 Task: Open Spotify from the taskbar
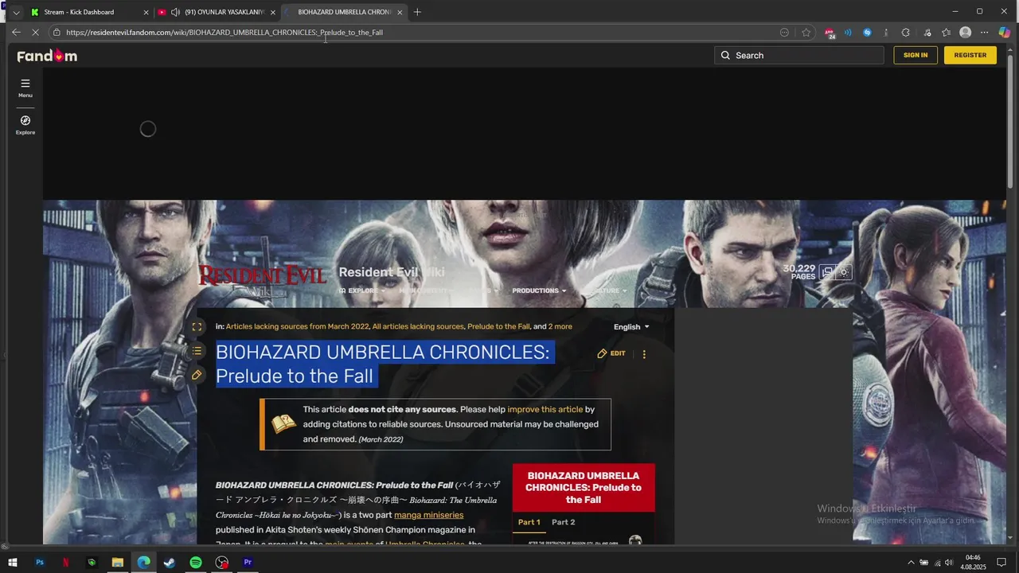(x=196, y=563)
